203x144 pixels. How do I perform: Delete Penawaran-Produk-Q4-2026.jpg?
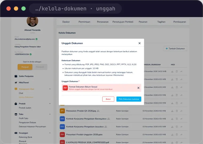[177, 111]
